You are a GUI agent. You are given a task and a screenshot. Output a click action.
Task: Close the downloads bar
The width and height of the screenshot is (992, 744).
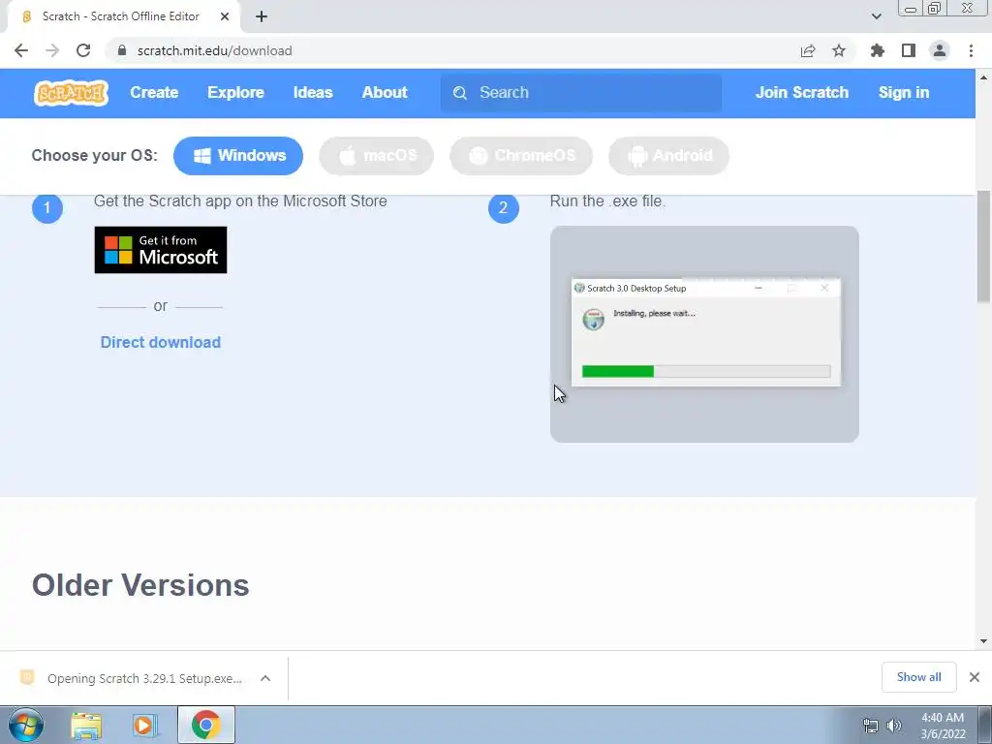tap(975, 677)
